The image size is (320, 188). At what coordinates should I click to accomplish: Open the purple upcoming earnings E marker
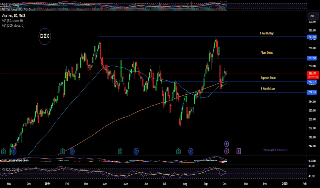point(239,151)
